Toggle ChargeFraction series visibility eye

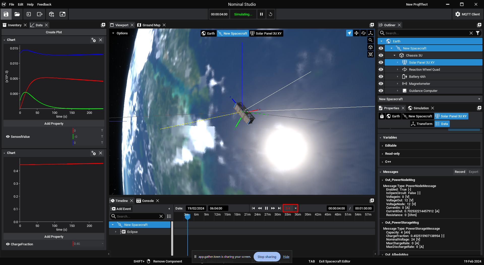tap(8, 244)
